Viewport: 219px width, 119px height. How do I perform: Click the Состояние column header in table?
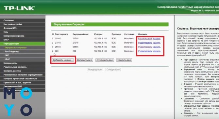tap(129, 34)
